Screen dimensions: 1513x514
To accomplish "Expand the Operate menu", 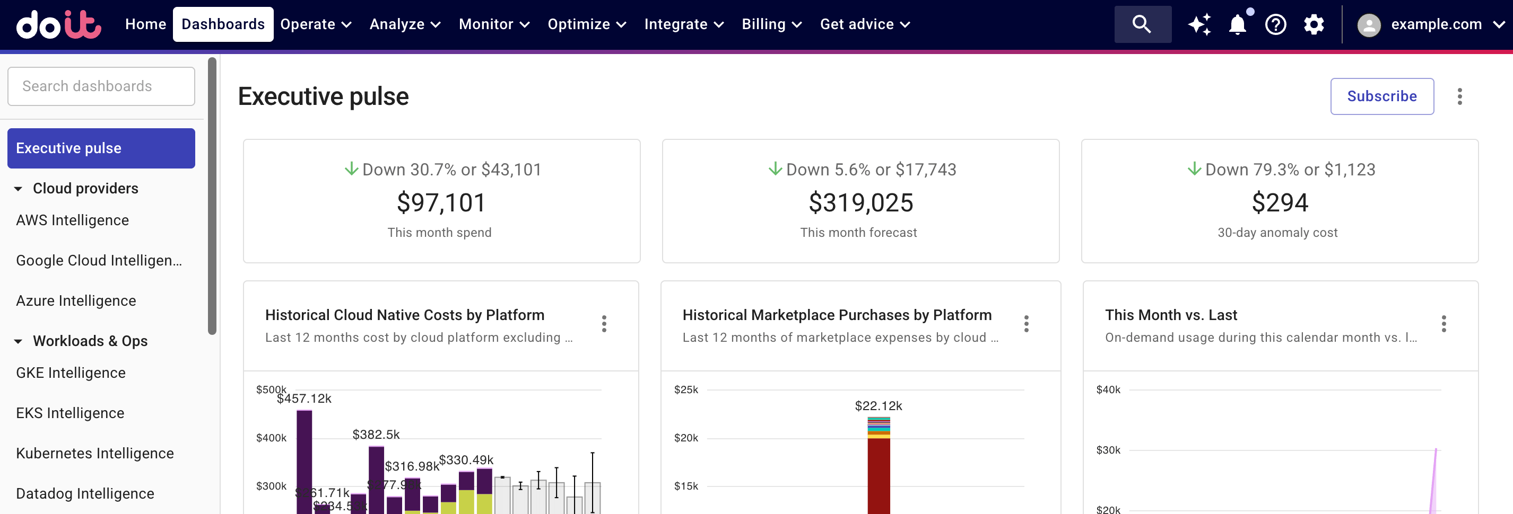I will tap(316, 24).
